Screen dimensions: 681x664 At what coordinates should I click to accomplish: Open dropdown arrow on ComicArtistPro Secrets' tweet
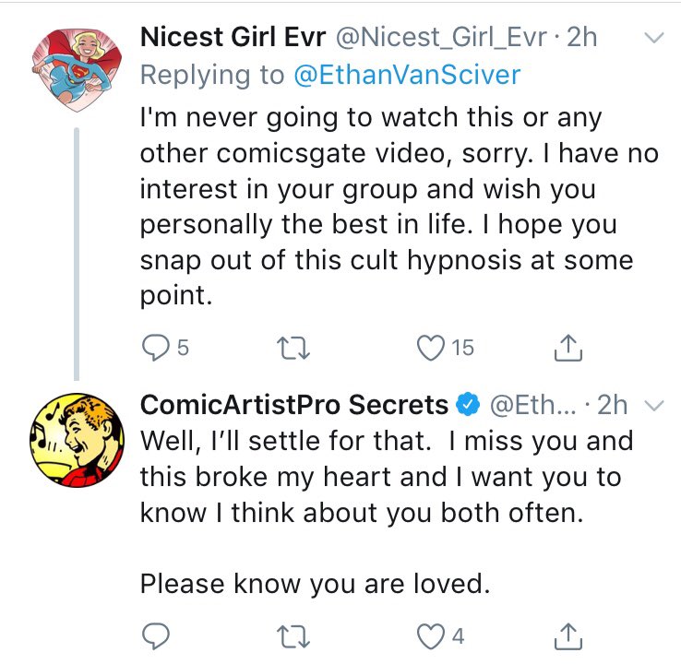(652, 405)
